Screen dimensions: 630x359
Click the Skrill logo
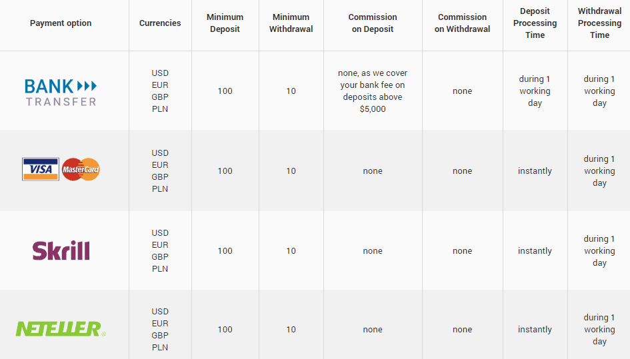(61, 250)
